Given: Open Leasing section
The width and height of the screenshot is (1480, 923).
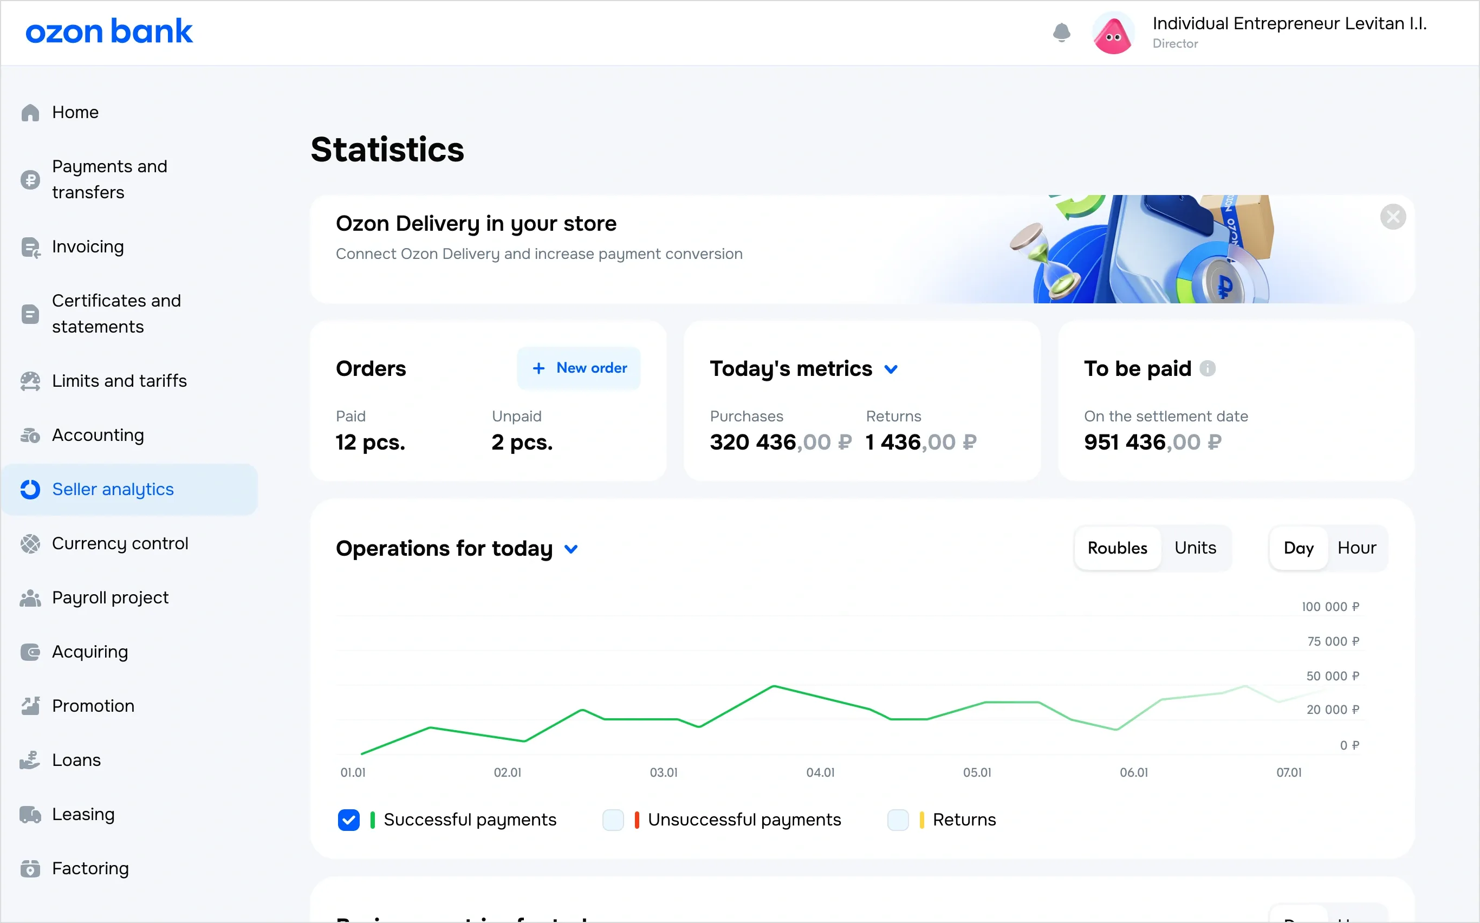Looking at the screenshot, I should point(129,815).
